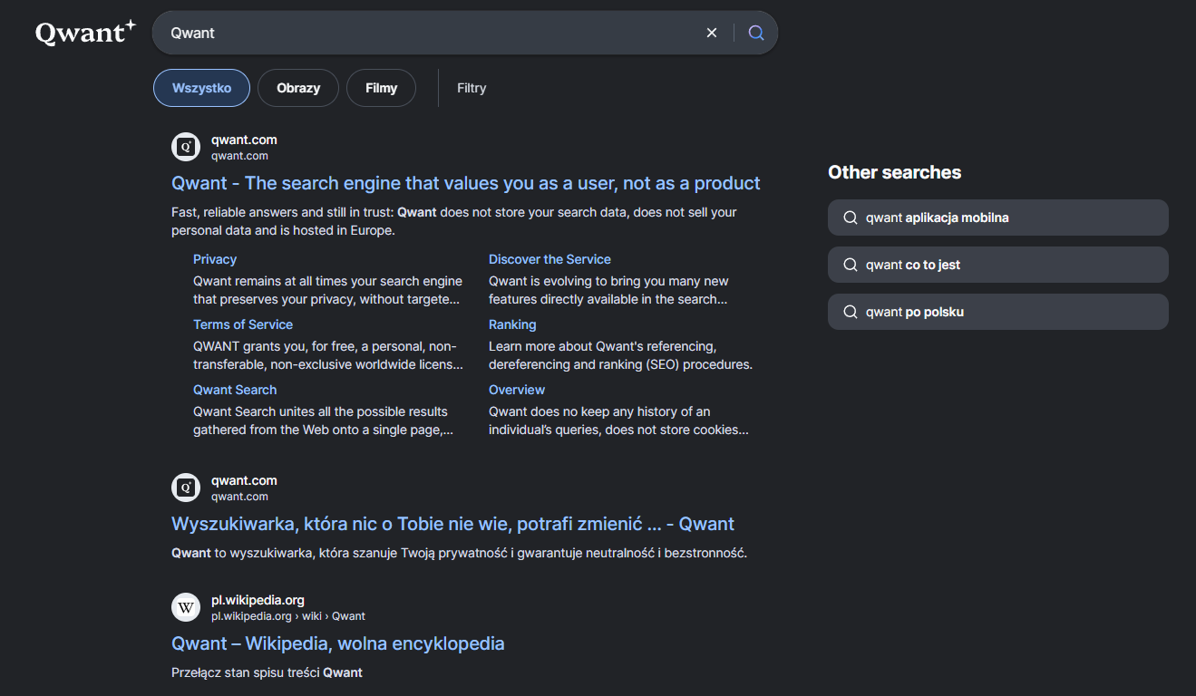The image size is (1196, 696).
Task: Click the second qwant.com result favicon
Action: point(186,488)
